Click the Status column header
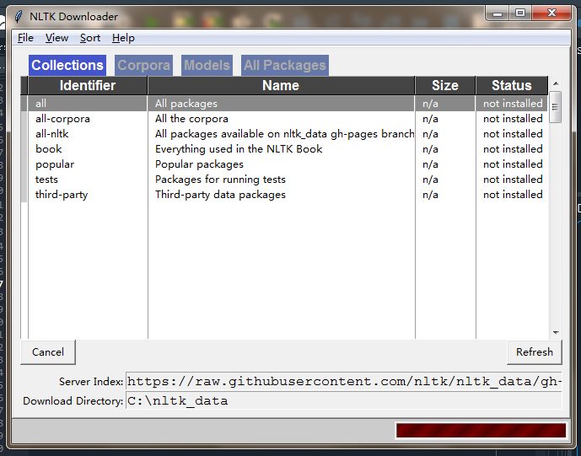The height and width of the screenshot is (456, 581). (x=512, y=86)
